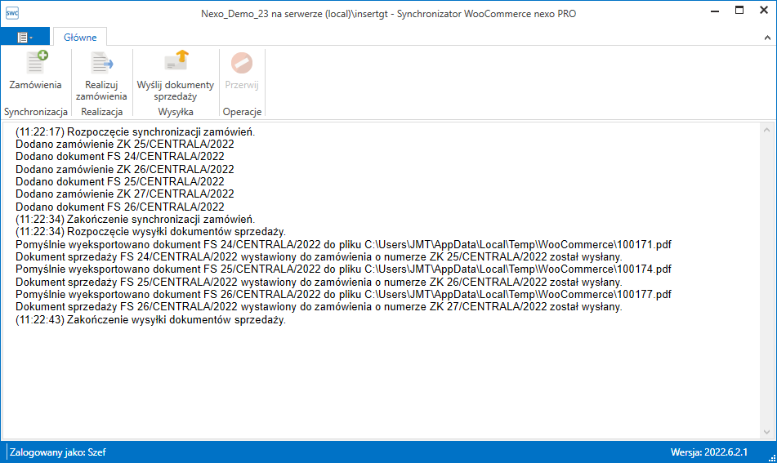Click the disabled Przerwij stop icon

click(242, 63)
